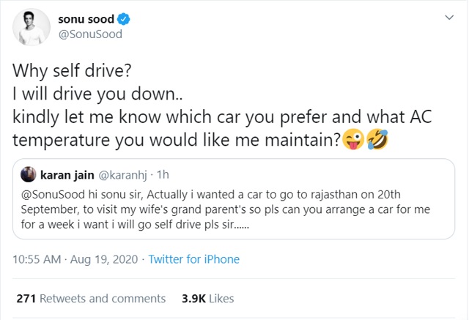Click karan jain's small avatar
This screenshot has height=320, width=469.
click(29, 174)
